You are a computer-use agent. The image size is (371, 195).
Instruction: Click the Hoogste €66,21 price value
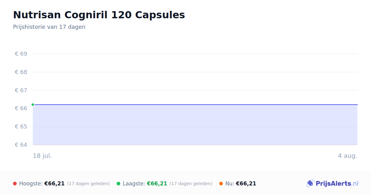pyautogui.click(x=54, y=184)
